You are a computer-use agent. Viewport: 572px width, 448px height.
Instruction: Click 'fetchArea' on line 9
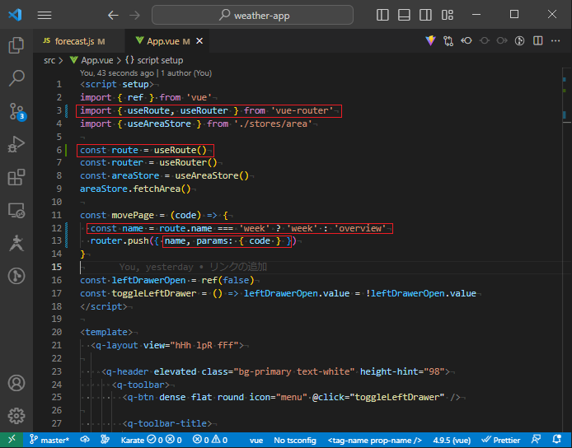pos(157,189)
